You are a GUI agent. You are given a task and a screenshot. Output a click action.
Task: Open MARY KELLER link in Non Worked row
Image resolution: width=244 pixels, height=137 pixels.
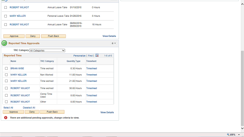click(x=19, y=75)
